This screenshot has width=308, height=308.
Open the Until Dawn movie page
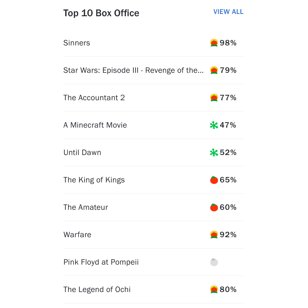click(x=82, y=152)
